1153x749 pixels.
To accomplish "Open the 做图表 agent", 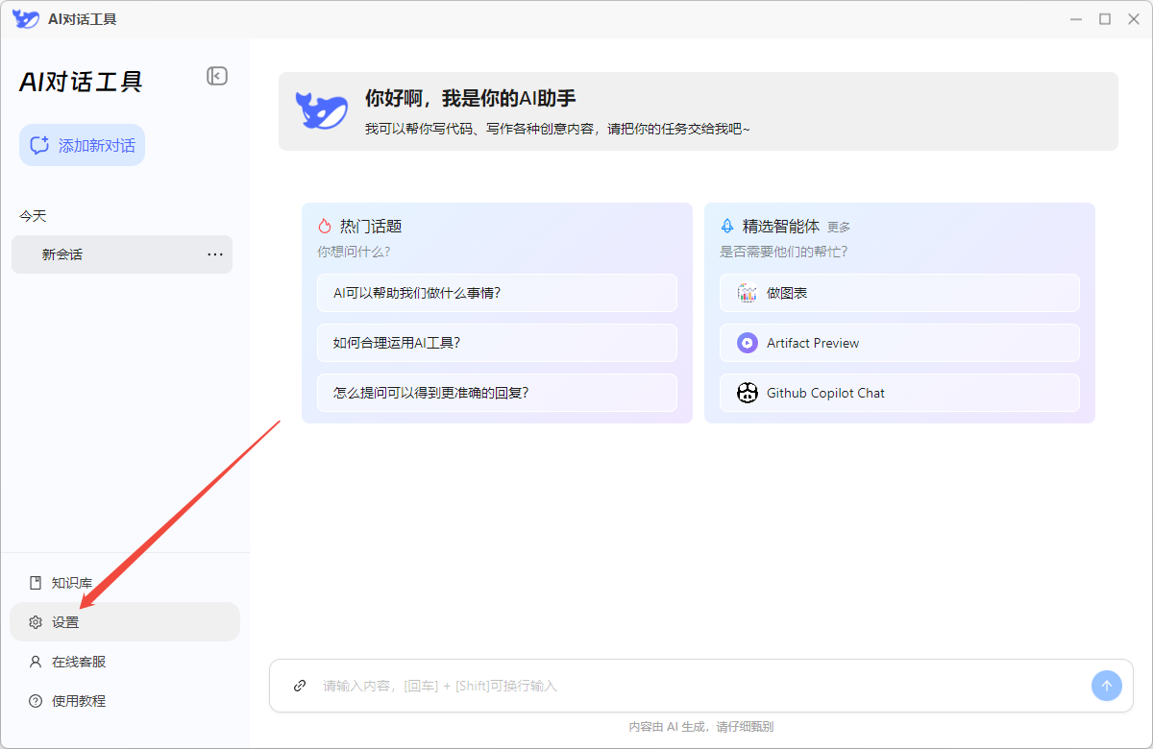I will (899, 293).
